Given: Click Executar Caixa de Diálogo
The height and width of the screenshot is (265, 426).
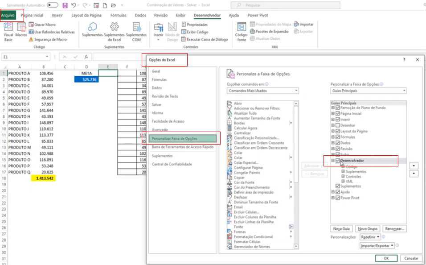Looking at the screenshot, I should tap(205, 39).
